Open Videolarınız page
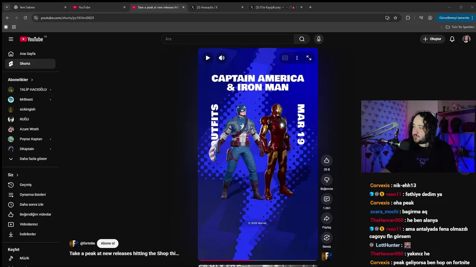Image resolution: width=476 pixels, height=267 pixels. 30,224
